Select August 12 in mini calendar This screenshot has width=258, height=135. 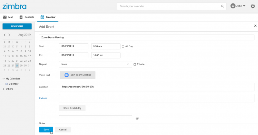click(9, 56)
